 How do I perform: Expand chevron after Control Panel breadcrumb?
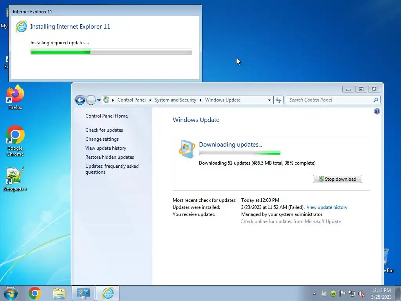150,100
